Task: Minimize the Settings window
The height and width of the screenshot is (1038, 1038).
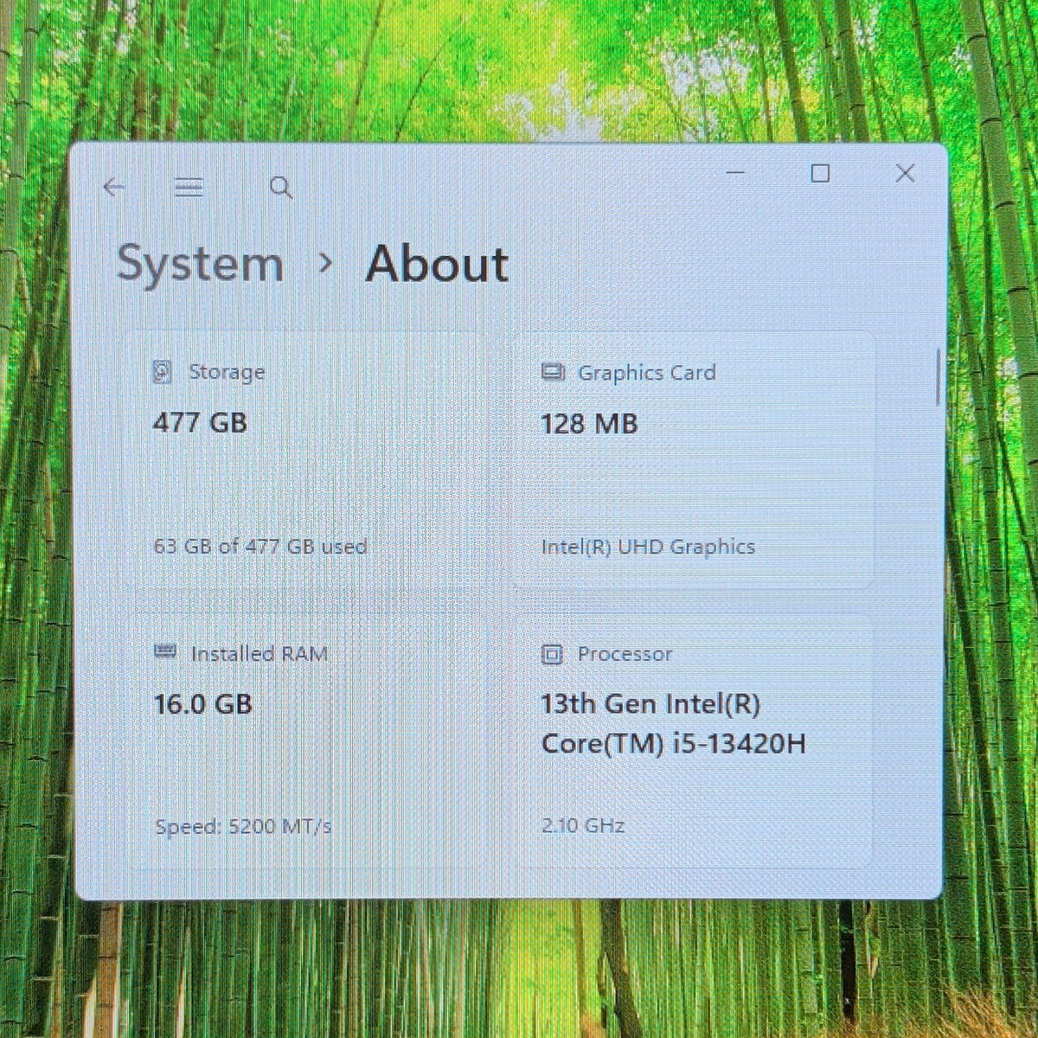Action: pyautogui.click(x=736, y=173)
